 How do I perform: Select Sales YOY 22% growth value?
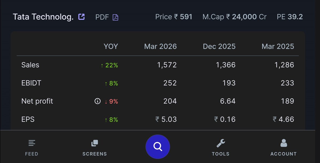(109, 65)
